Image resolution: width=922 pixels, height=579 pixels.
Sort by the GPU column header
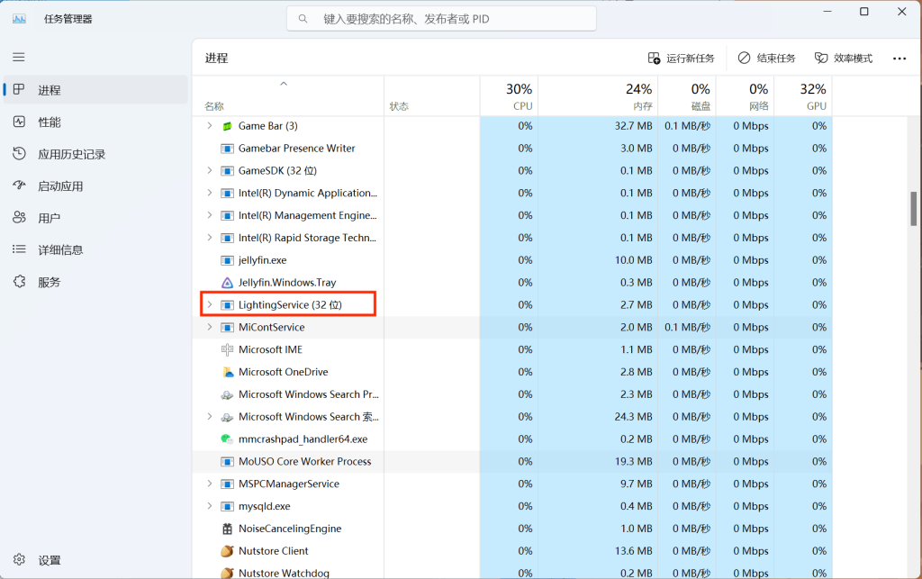coord(803,96)
